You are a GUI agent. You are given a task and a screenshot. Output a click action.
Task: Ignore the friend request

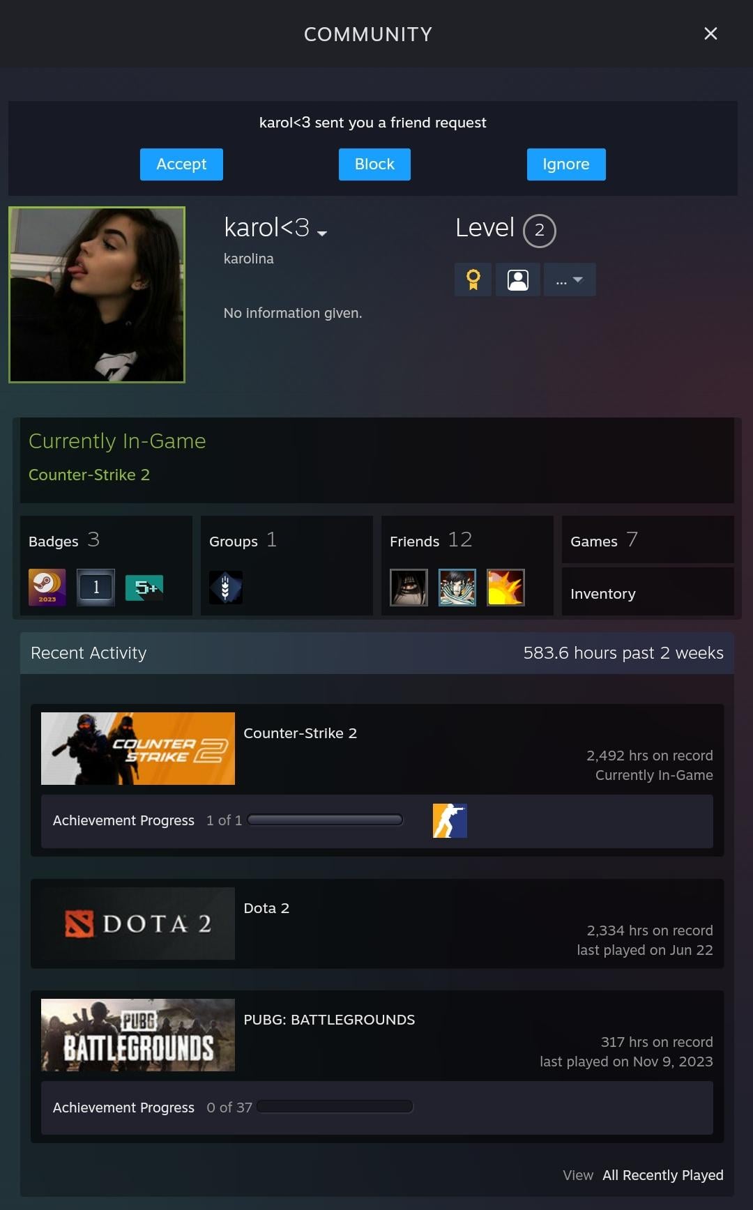pyautogui.click(x=566, y=164)
